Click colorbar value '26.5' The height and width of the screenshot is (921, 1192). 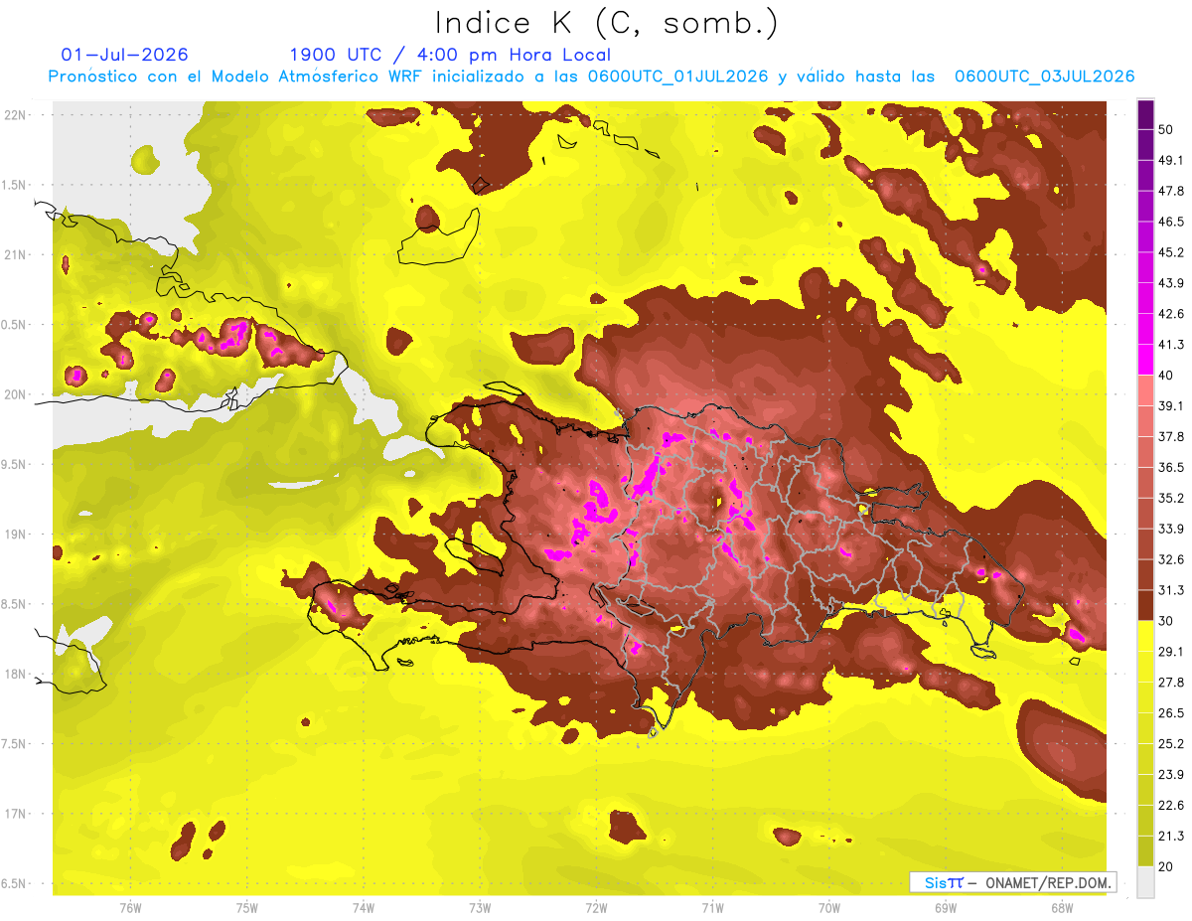[1170, 713]
